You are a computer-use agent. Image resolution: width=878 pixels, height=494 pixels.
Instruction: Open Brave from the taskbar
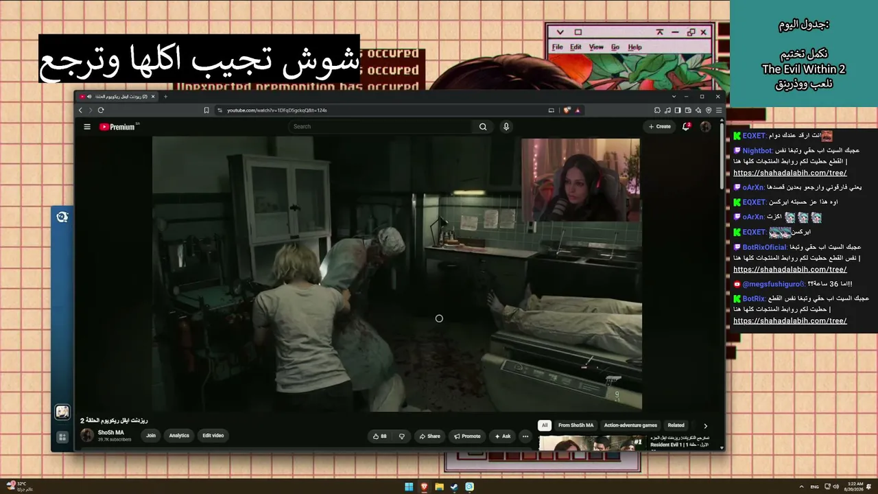(424, 487)
